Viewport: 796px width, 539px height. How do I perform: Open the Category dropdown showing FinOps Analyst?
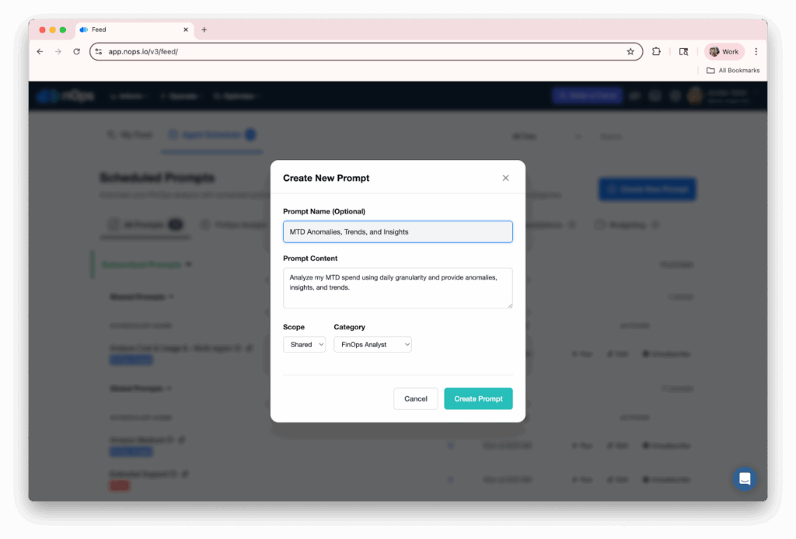tap(372, 344)
